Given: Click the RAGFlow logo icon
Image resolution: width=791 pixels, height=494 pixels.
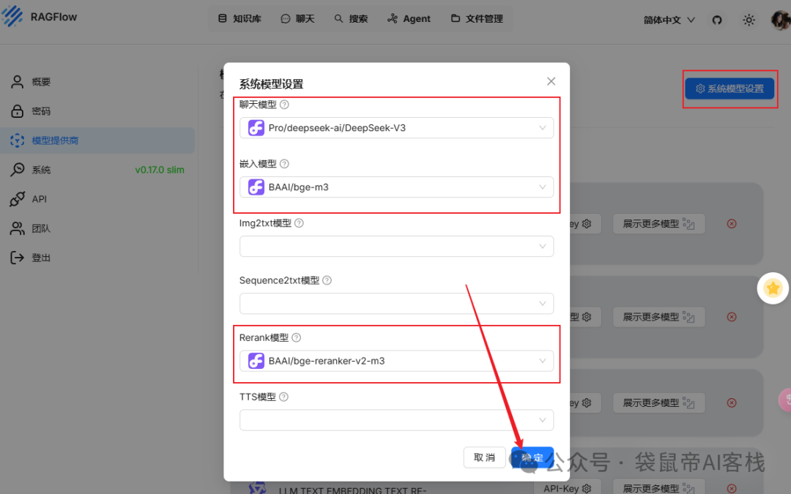Looking at the screenshot, I should (x=12, y=16).
